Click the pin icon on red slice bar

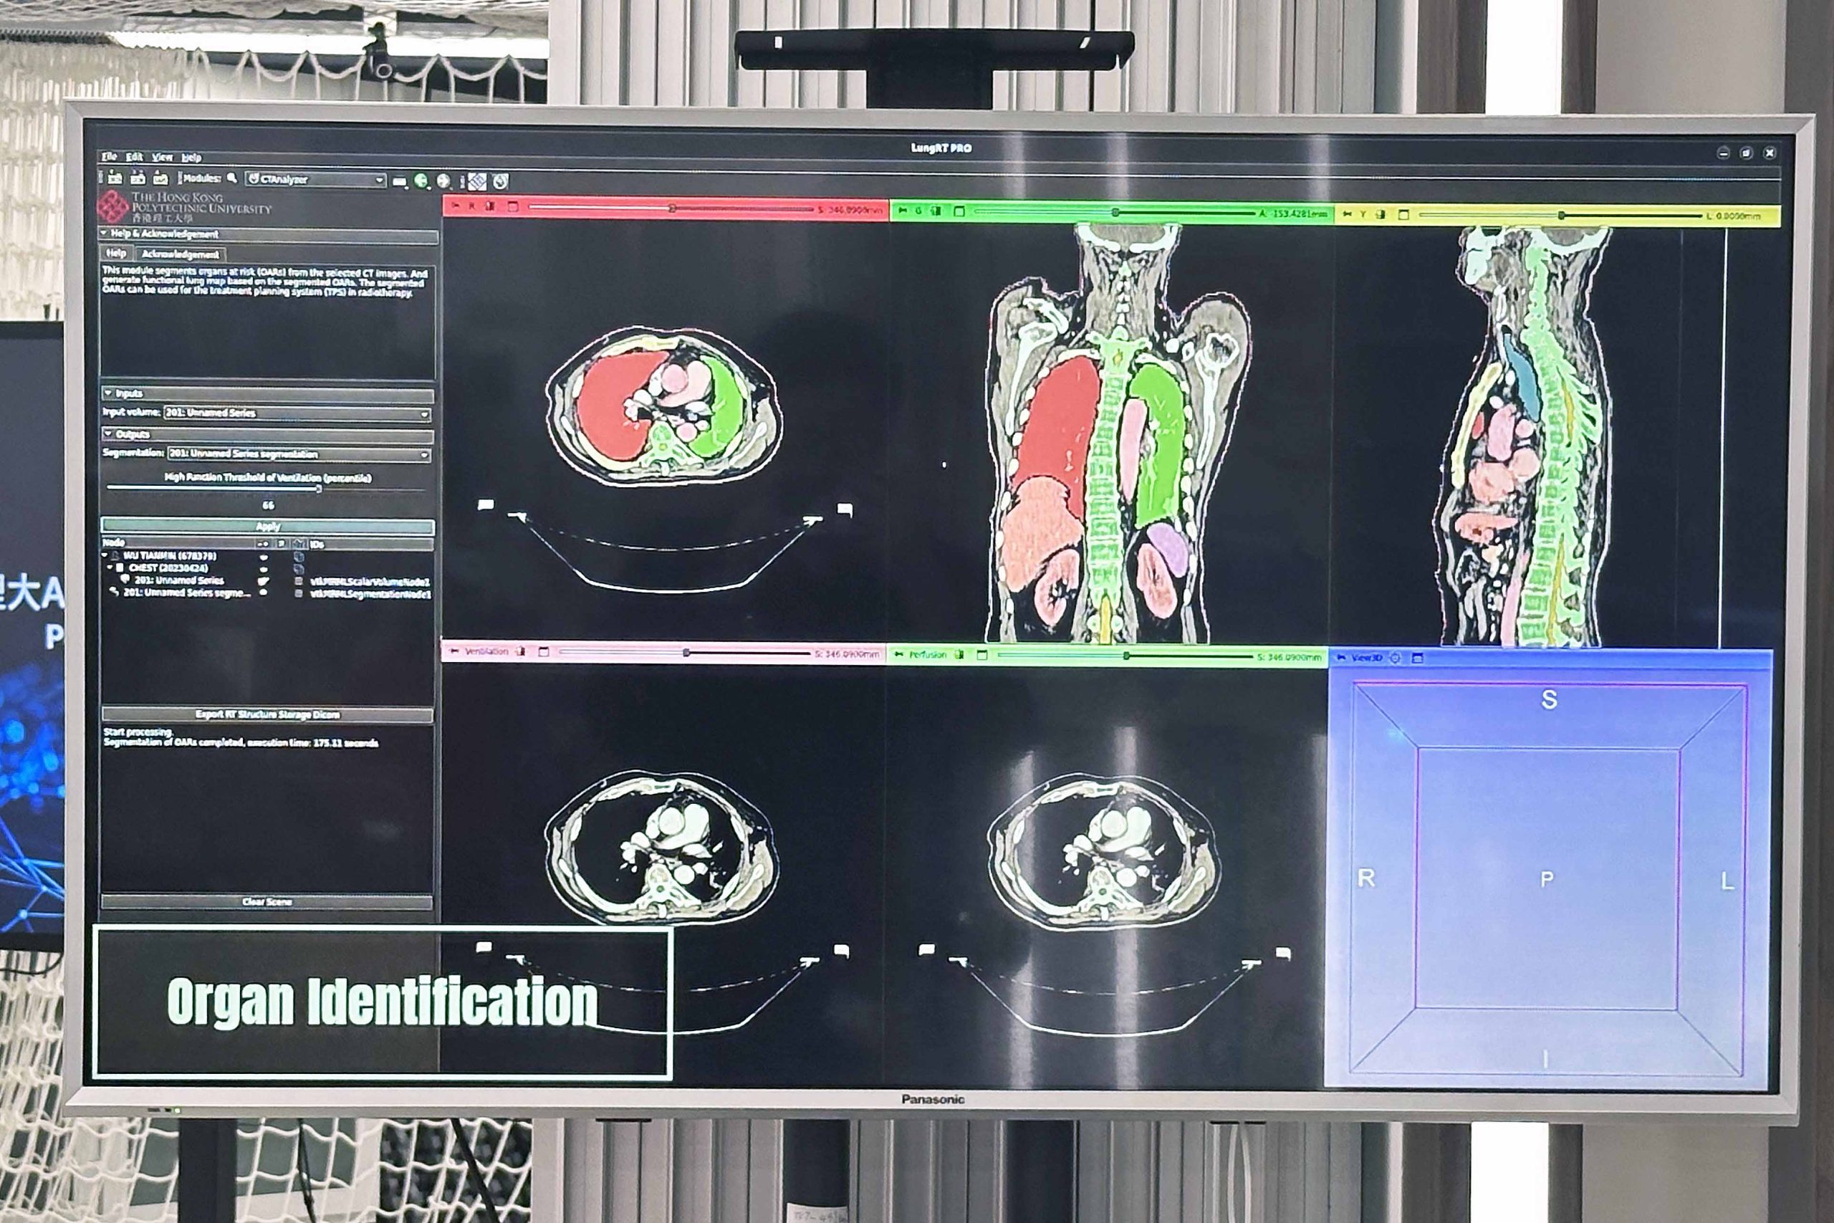(456, 206)
